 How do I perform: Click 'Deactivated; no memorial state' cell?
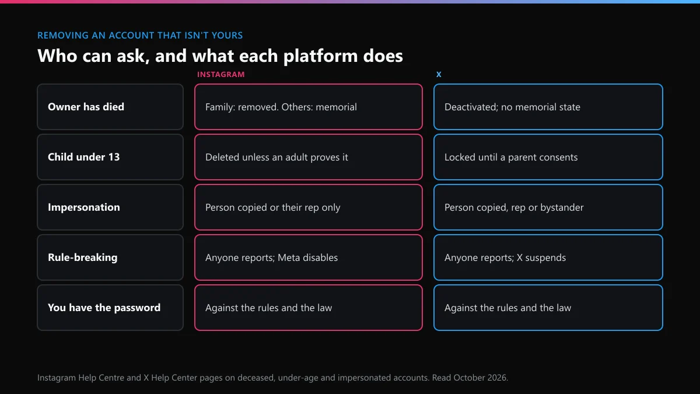click(x=548, y=107)
